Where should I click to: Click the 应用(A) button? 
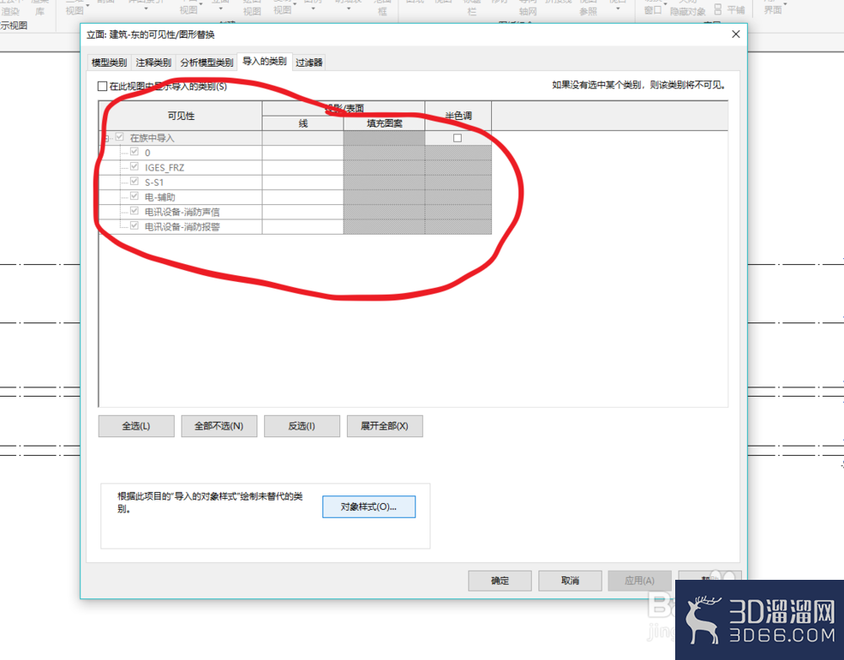(x=640, y=581)
